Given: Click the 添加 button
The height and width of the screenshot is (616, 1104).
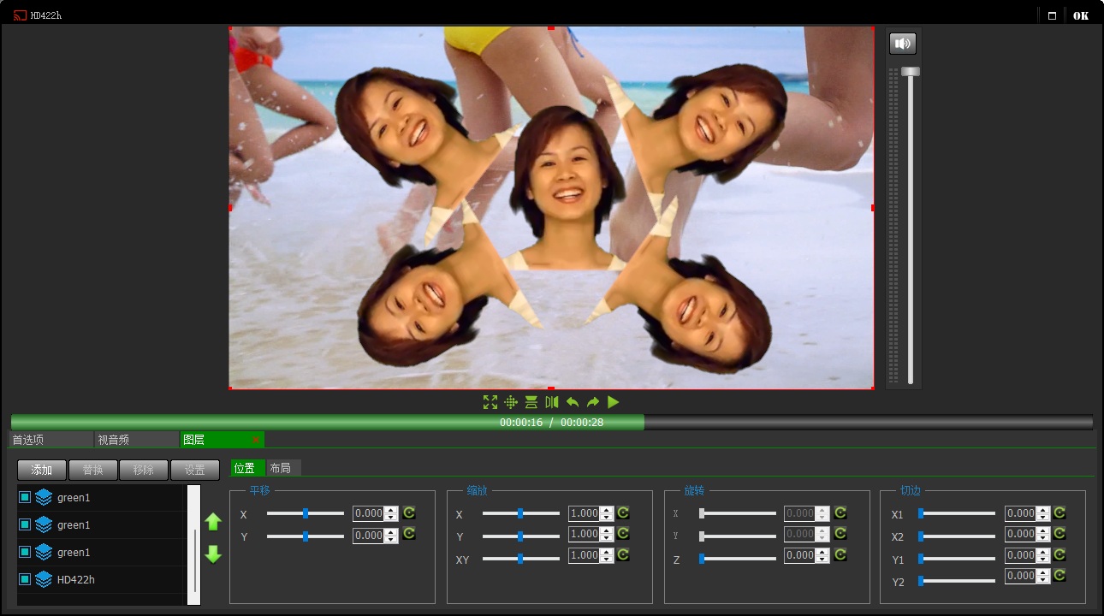Looking at the screenshot, I should coord(42,470).
